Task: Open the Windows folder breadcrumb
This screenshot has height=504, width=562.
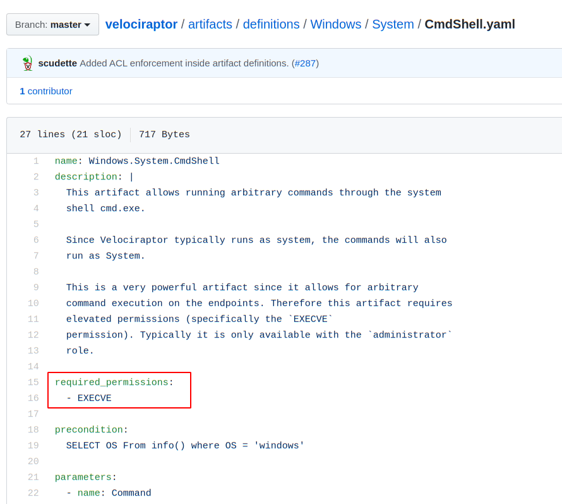Action: coord(335,25)
